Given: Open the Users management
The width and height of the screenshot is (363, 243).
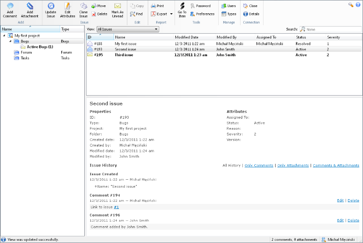Looking at the screenshot, I should [x=229, y=6].
